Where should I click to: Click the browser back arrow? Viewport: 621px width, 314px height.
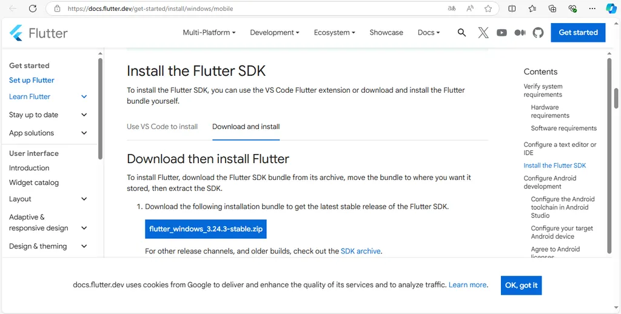pyautogui.click(x=13, y=8)
